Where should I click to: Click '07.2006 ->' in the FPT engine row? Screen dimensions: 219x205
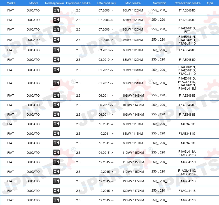[x=106, y=29]
